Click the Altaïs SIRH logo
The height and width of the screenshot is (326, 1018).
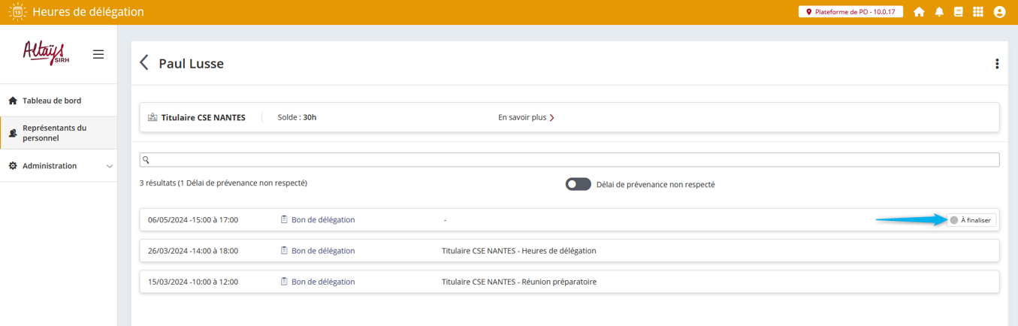44,53
